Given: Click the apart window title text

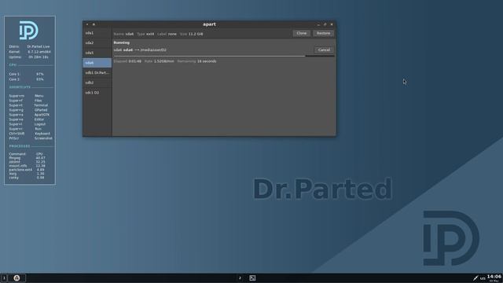Looking at the screenshot, I should [210, 24].
